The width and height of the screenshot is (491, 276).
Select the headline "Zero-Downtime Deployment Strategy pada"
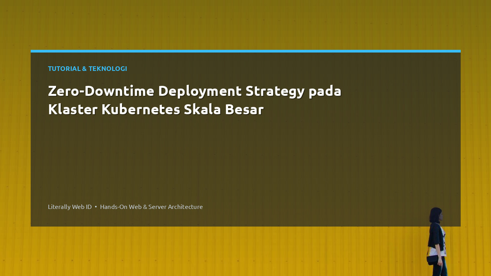point(194,91)
